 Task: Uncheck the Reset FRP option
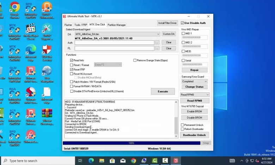click(x=72, y=70)
